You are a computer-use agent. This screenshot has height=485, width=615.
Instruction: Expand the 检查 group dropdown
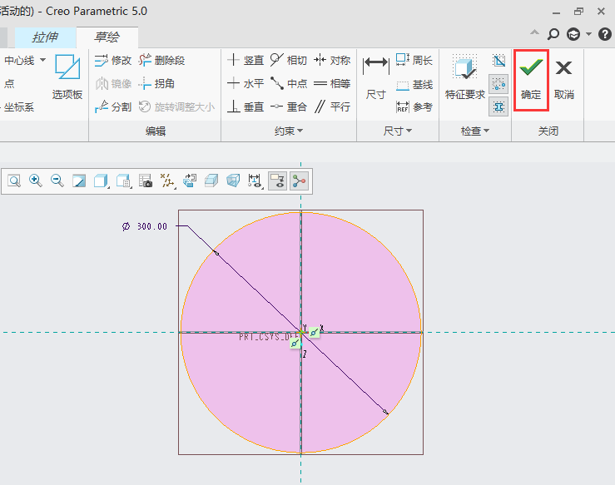(475, 131)
